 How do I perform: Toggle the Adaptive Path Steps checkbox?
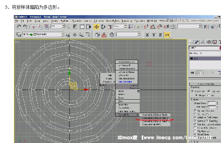pyautogui.click(x=195, y=117)
